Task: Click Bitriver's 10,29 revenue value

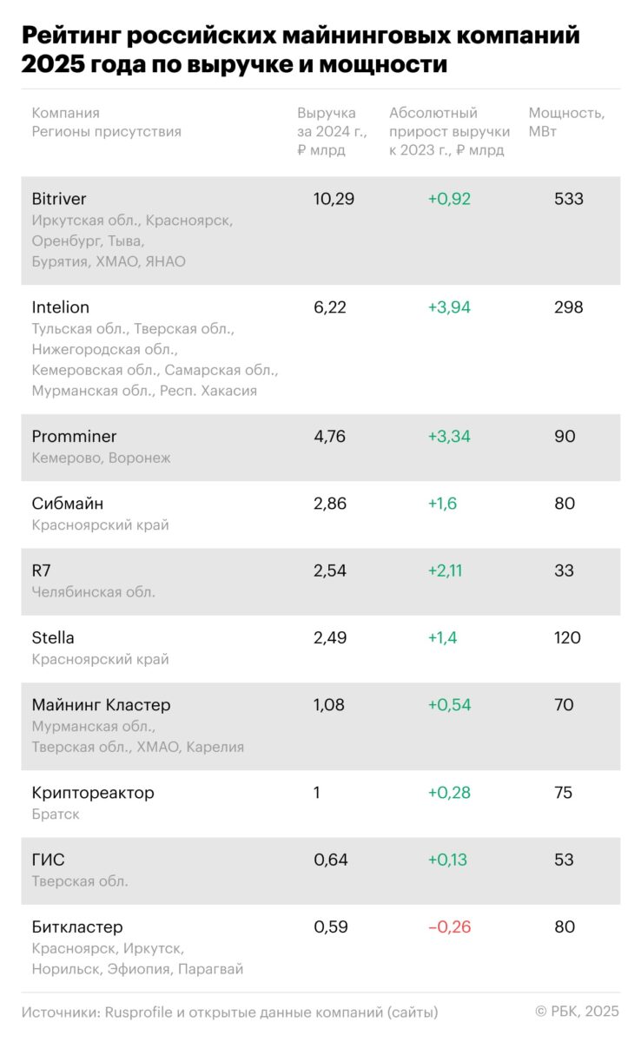Action: point(334,199)
